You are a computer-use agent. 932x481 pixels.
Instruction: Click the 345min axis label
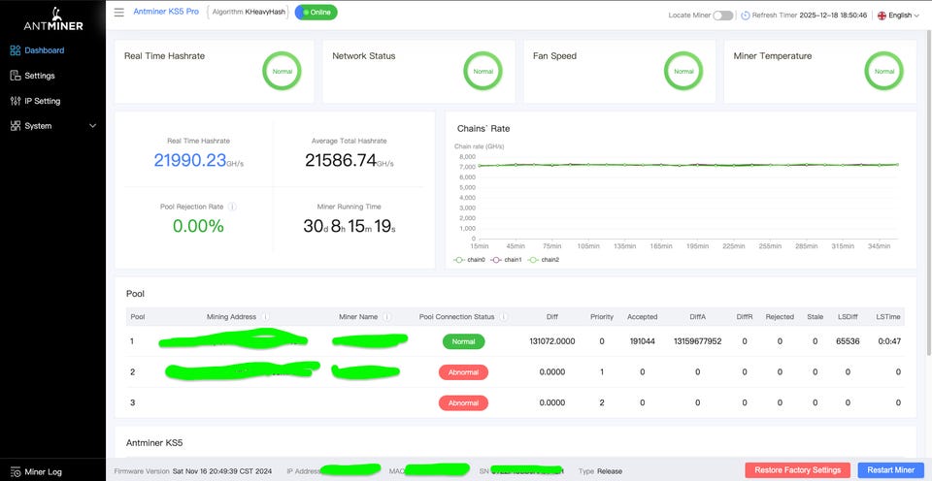click(x=880, y=246)
